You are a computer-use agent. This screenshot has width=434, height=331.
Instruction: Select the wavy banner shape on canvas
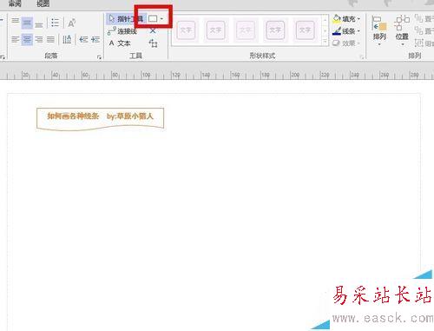100,119
